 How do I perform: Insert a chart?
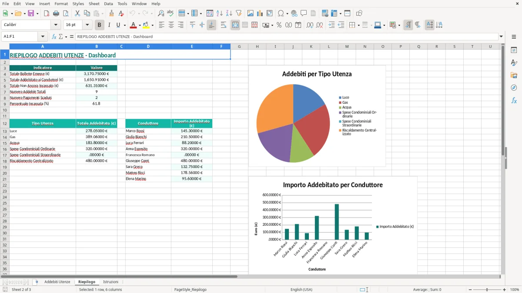point(260,13)
